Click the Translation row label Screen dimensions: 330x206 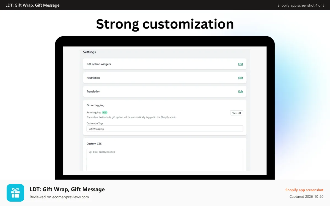pos(94,91)
